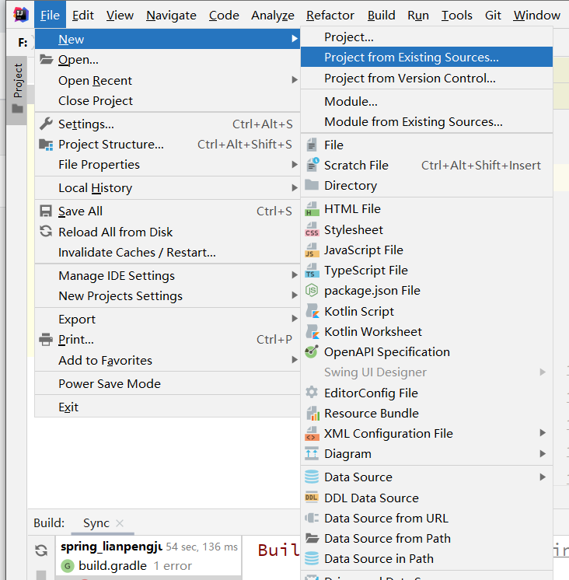Click the OpenAPI Specification icon

[x=311, y=351]
